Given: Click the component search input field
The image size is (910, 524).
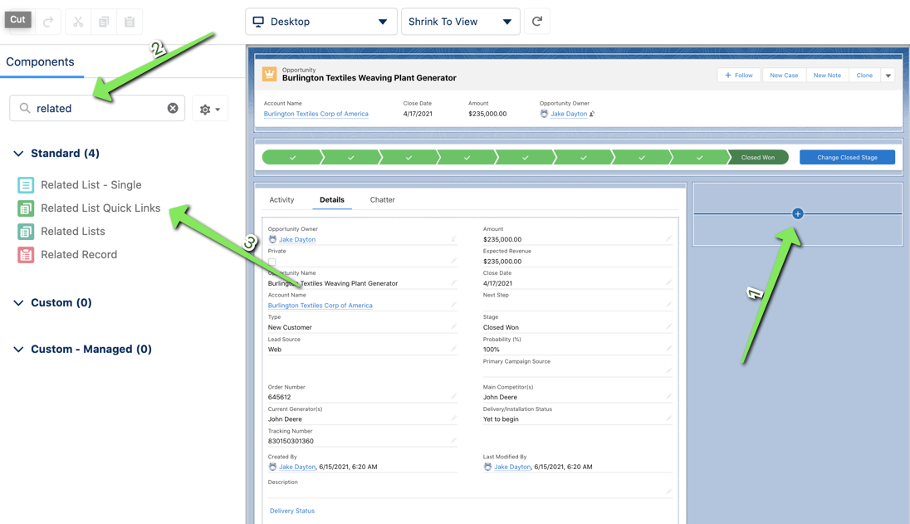Looking at the screenshot, I should click(x=97, y=109).
